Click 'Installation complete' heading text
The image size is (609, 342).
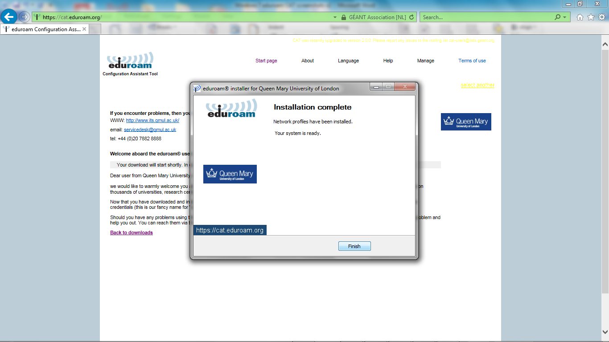[x=313, y=107]
